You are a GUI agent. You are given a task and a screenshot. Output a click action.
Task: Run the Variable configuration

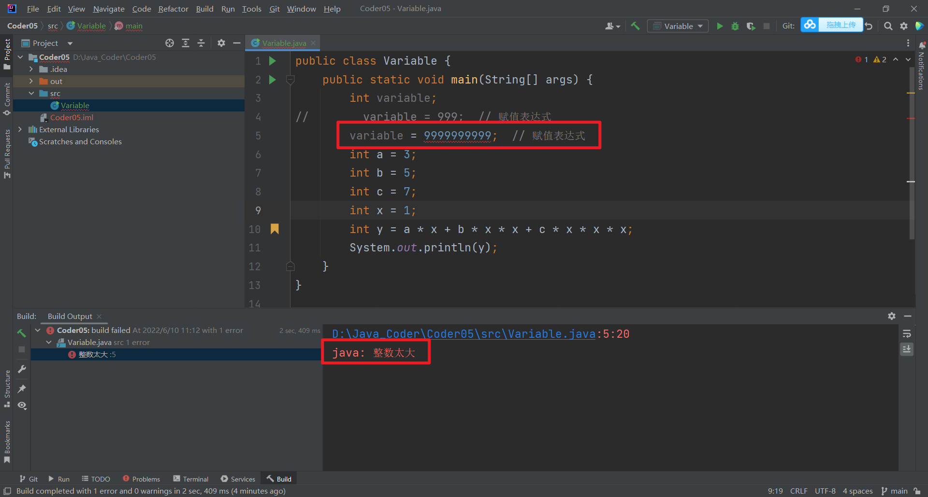click(720, 26)
